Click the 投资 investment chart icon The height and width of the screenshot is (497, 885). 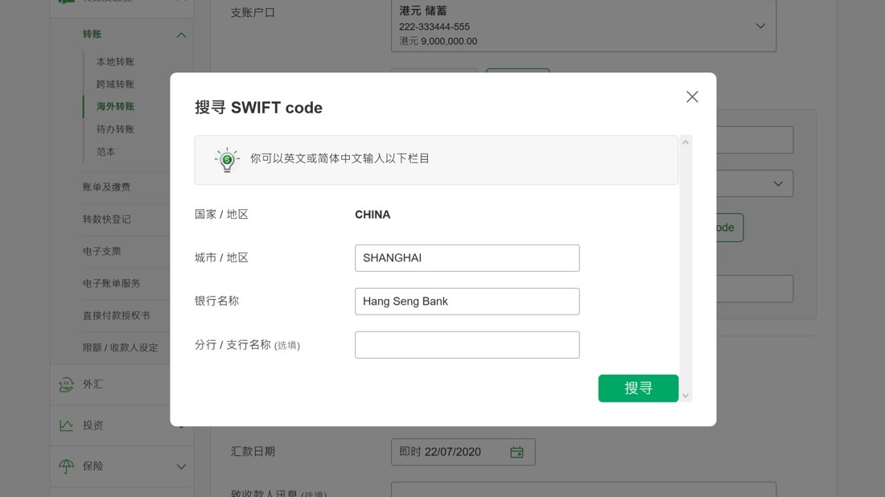66,425
